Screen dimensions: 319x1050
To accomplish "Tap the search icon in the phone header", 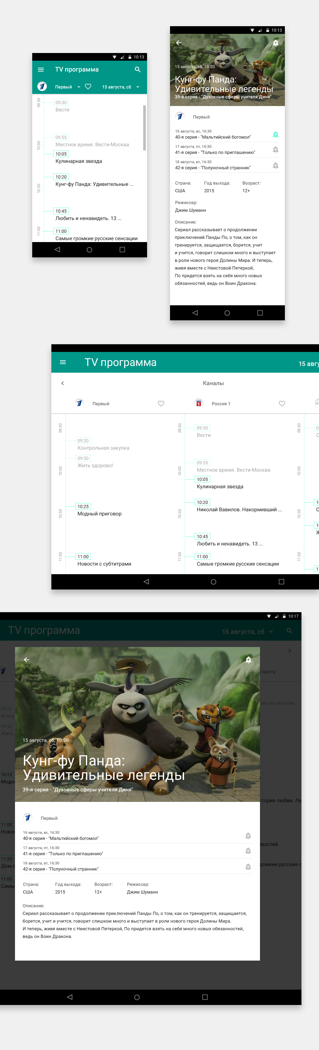I will coord(138,70).
